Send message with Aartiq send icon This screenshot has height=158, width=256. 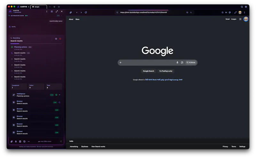pyautogui.click(x=61, y=141)
